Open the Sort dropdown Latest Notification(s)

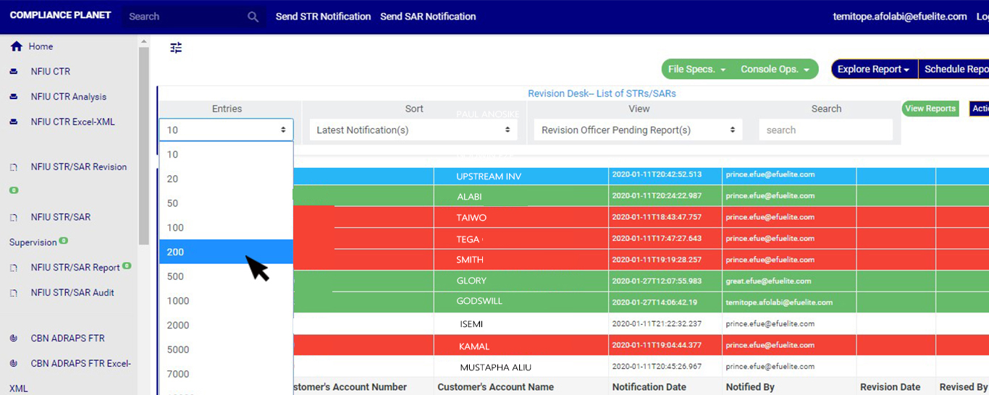point(413,130)
